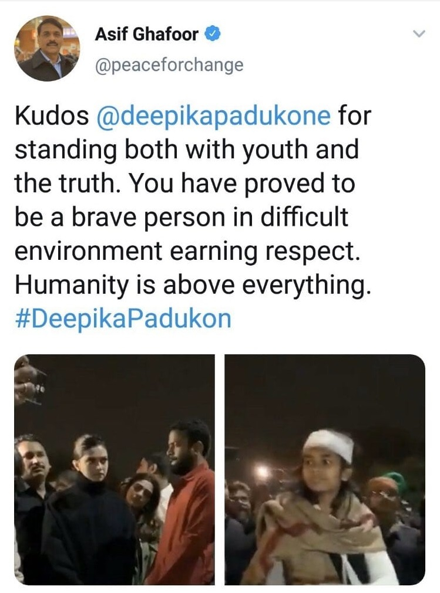This screenshot has height=593, width=440.
Task: Click the text 'standing both with youth and'
Action: [x=187, y=150]
